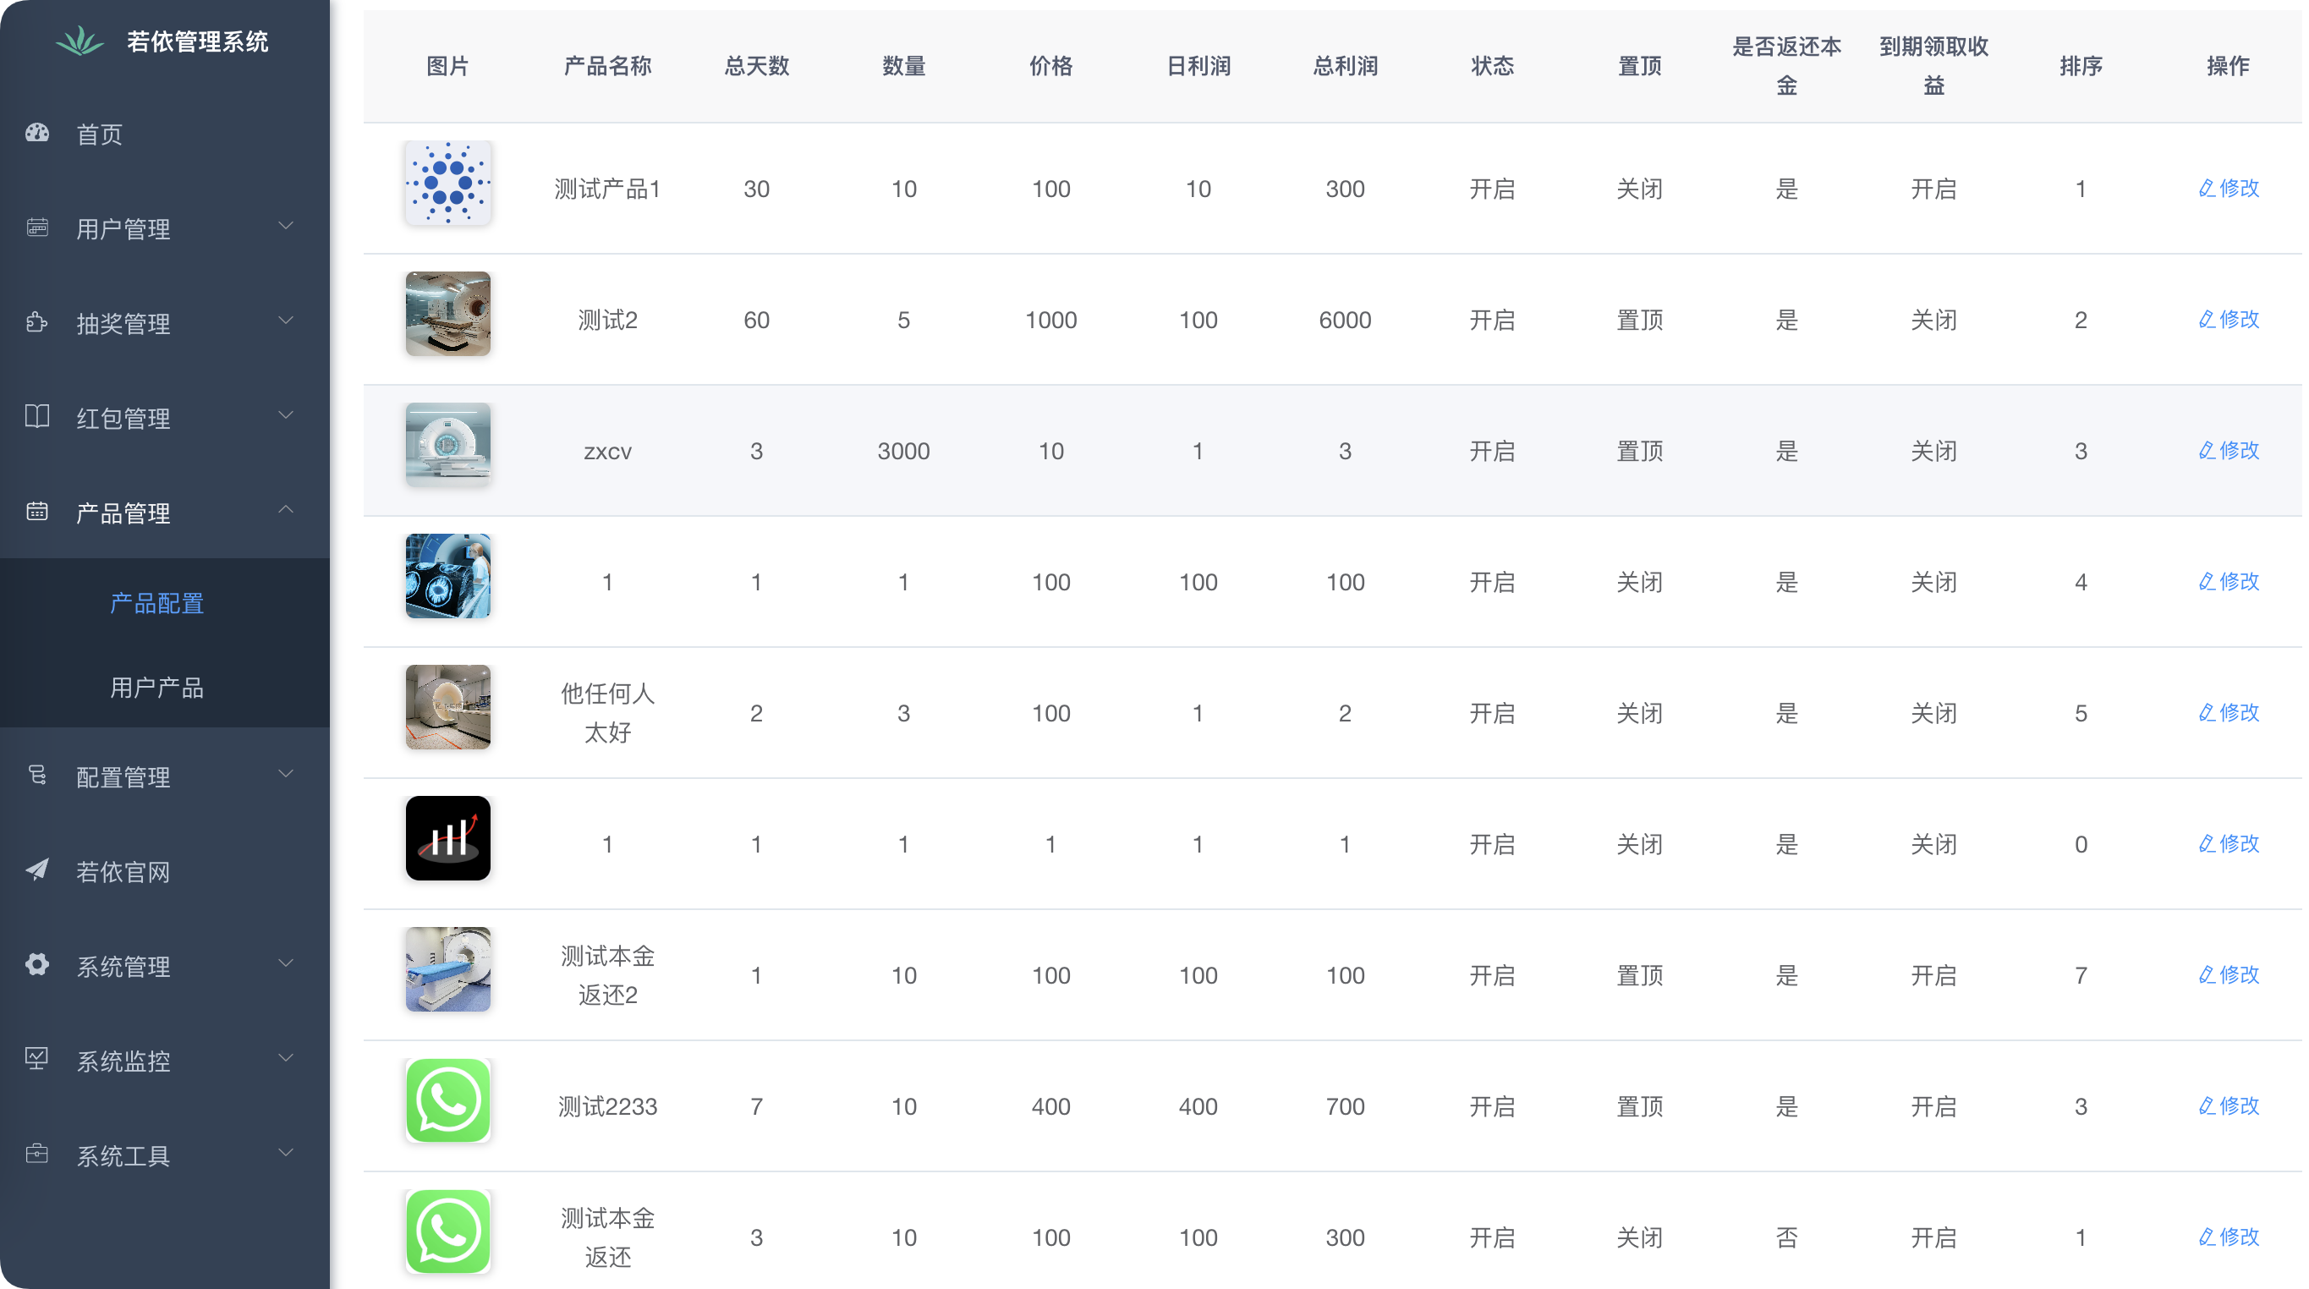Image resolution: width=2309 pixels, height=1289 pixels.
Task: Click the 系统管理 gear icon
Action: coord(38,964)
